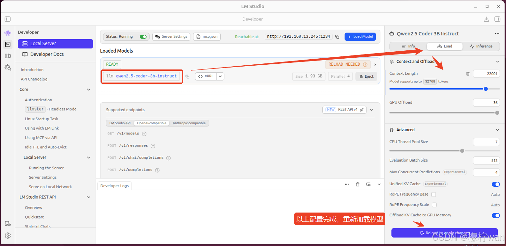506x246 pixels.
Task: Reset Context Length with trash icon
Action: [468, 74]
